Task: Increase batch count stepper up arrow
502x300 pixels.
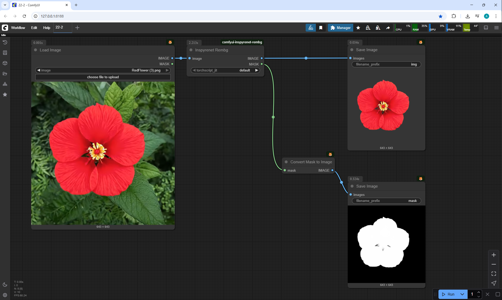Action: 479,292
